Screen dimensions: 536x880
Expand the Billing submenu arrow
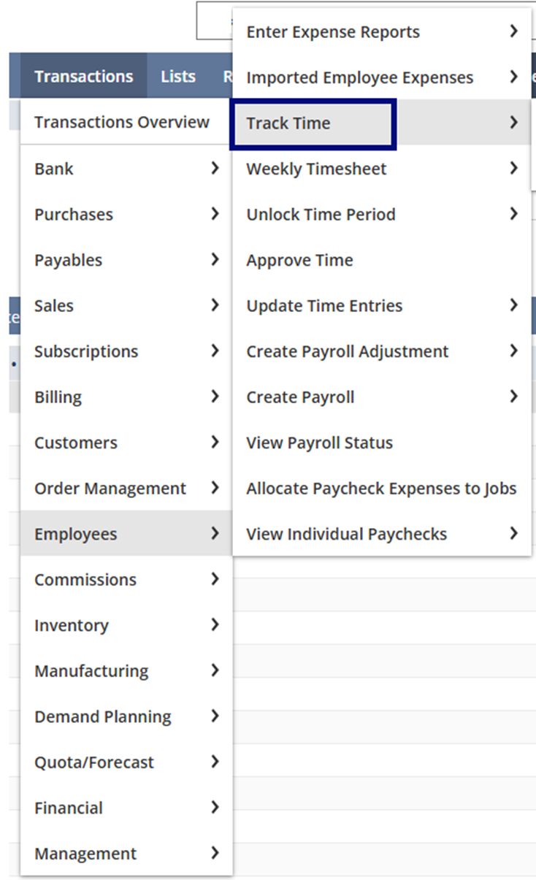coord(215,397)
